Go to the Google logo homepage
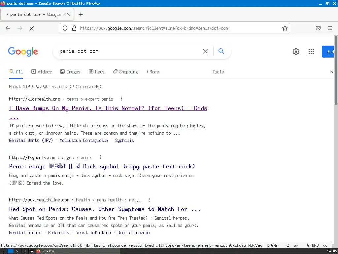 pos(23,52)
